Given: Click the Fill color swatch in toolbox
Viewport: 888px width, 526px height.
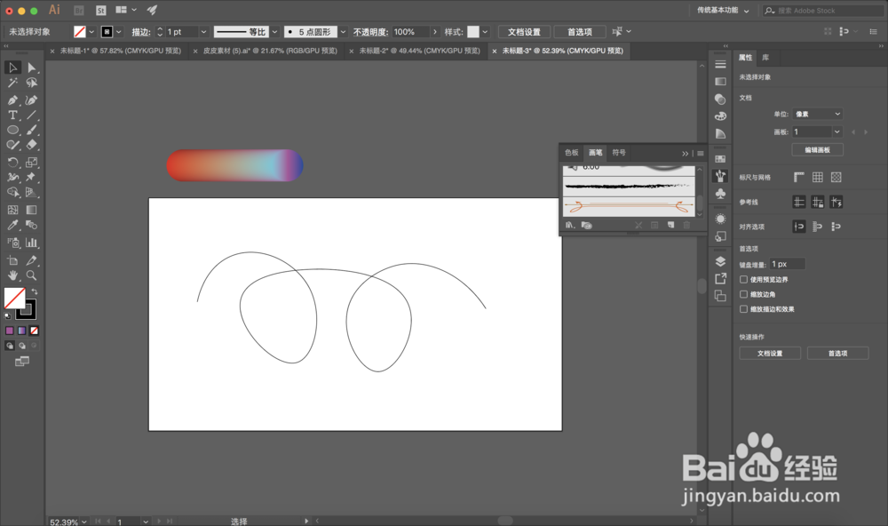Looking at the screenshot, I should [13, 299].
